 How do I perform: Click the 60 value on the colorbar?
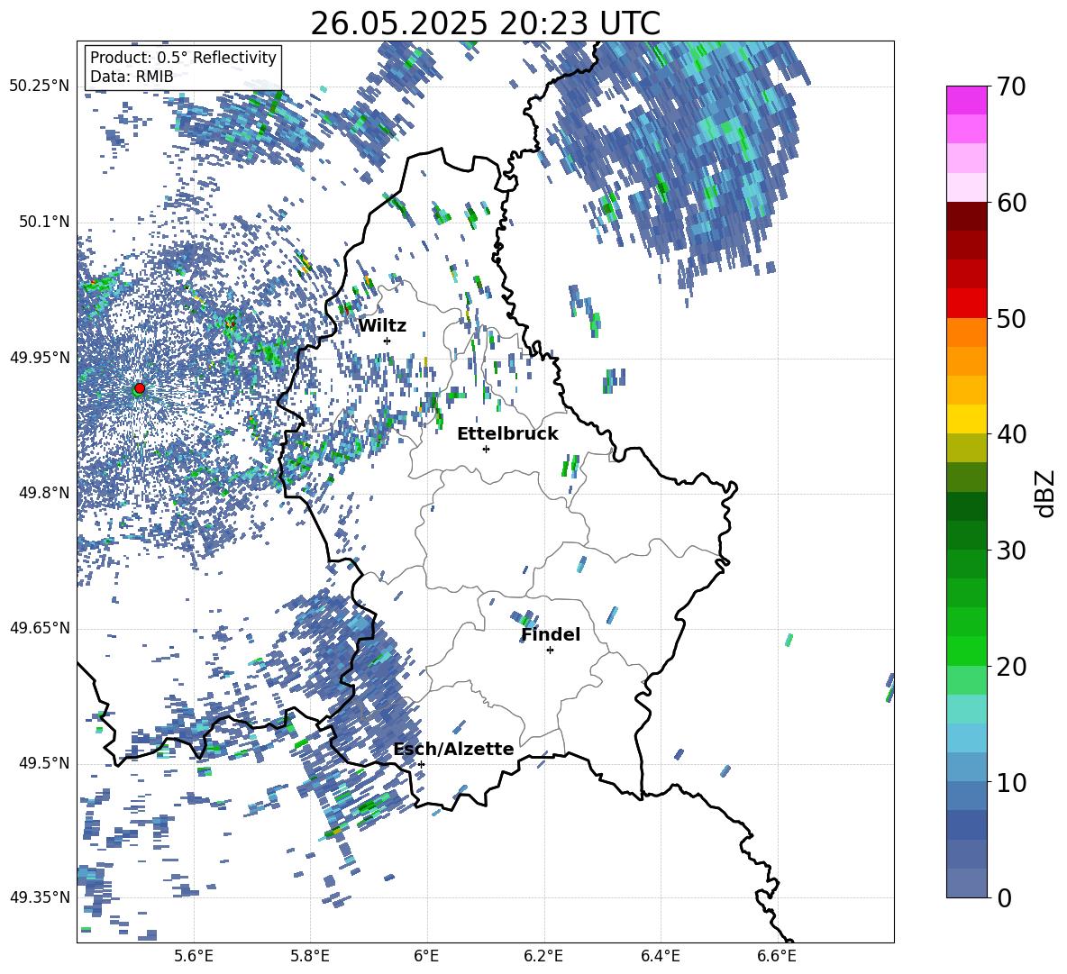coord(1011,203)
